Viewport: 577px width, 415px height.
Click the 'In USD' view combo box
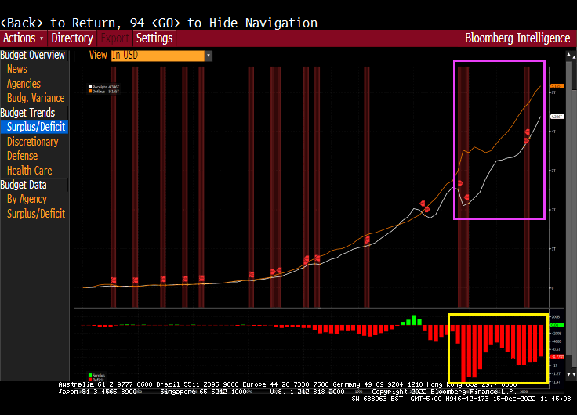[157, 56]
